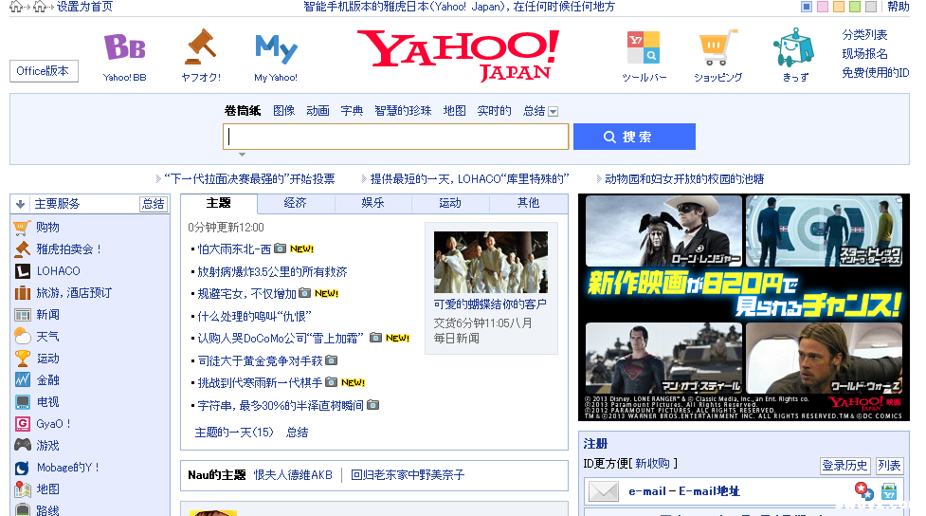The height and width of the screenshot is (516, 926).
Task: Open the My Yahoo! icon
Action: tap(276, 47)
